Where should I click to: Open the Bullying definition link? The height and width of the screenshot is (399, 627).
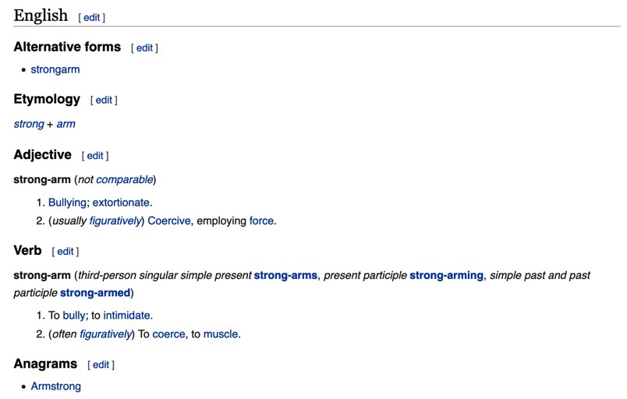tap(67, 203)
